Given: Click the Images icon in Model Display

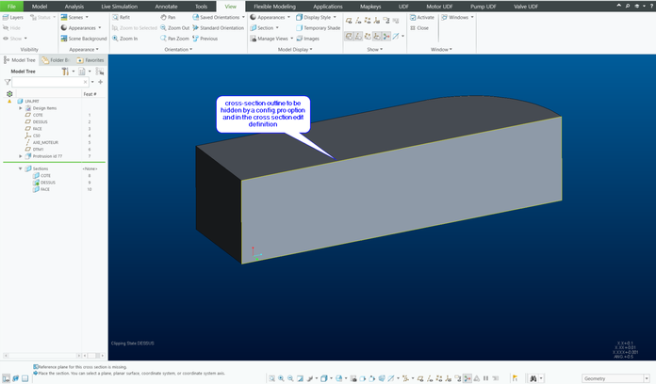Looking at the screenshot, I should pyautogui.click(x=298, y=39).
